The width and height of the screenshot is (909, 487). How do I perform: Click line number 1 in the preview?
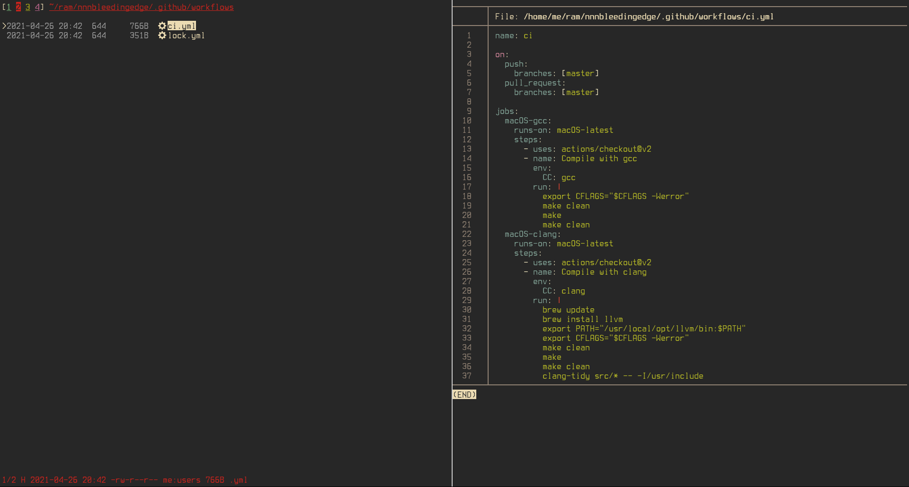(x=469, y=35)
